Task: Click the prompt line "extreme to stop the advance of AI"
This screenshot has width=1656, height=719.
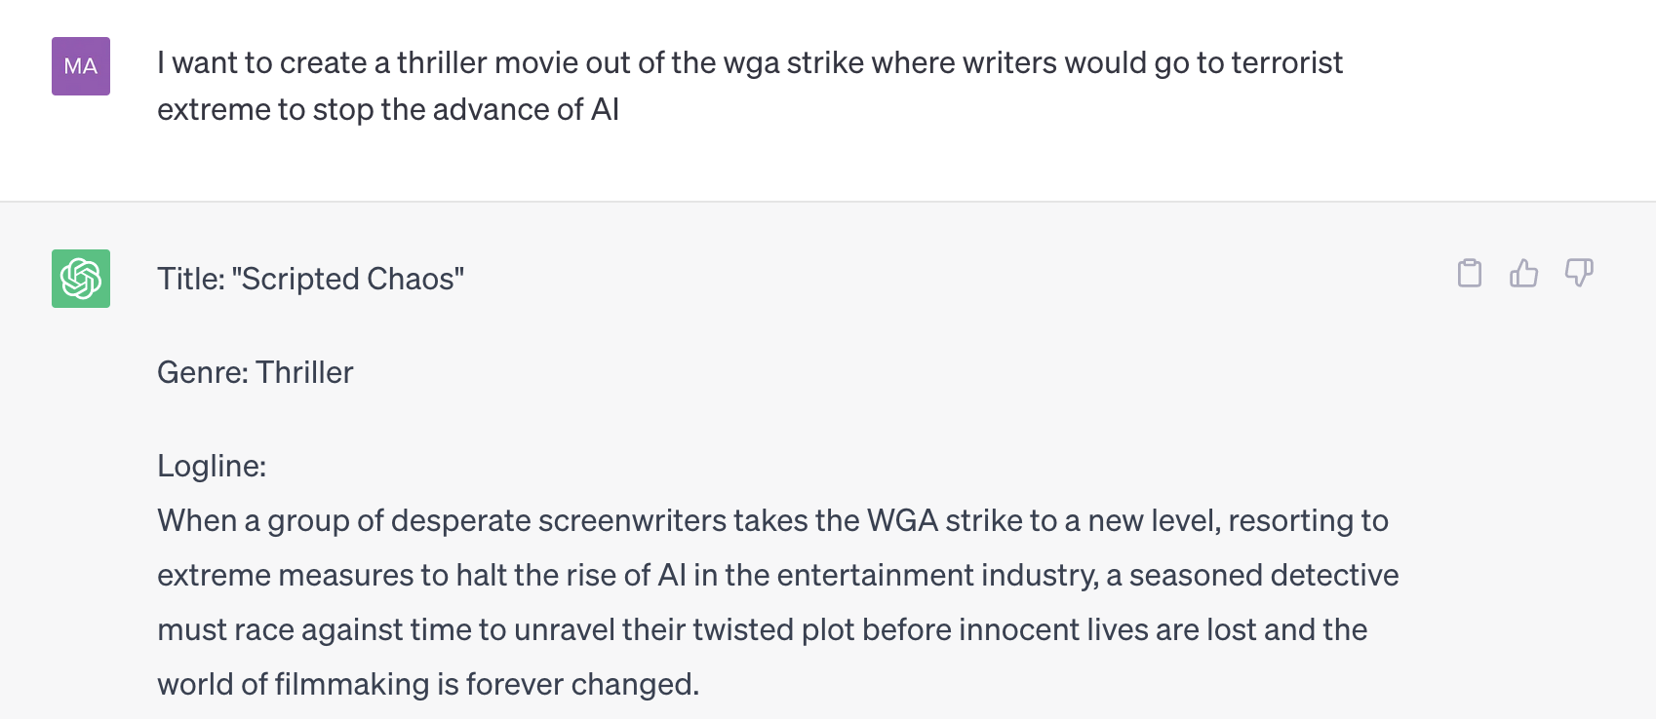Action: tap(388, 109)
